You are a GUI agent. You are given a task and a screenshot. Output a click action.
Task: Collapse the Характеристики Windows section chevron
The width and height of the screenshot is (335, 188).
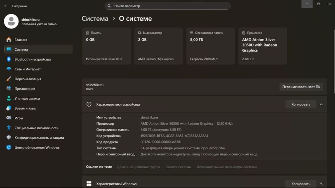tap(321, 184)
